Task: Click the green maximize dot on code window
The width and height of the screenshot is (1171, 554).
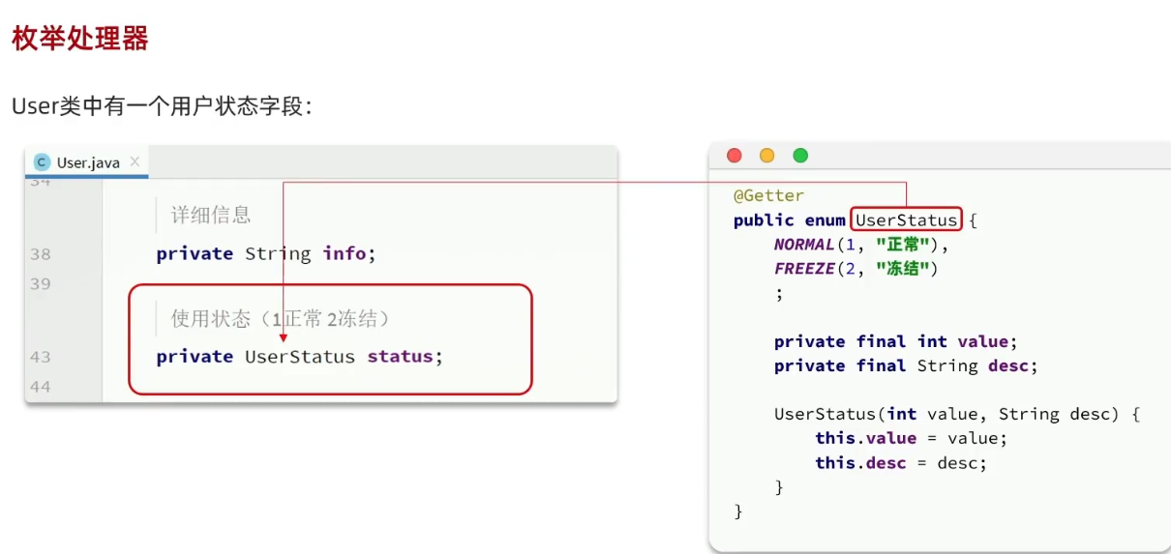Action: pyautogui.click(x=800, y=156)
